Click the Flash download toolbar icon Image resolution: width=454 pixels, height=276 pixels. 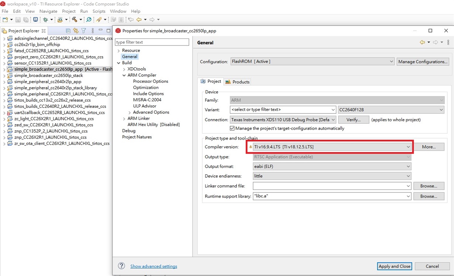click(60, 20)
